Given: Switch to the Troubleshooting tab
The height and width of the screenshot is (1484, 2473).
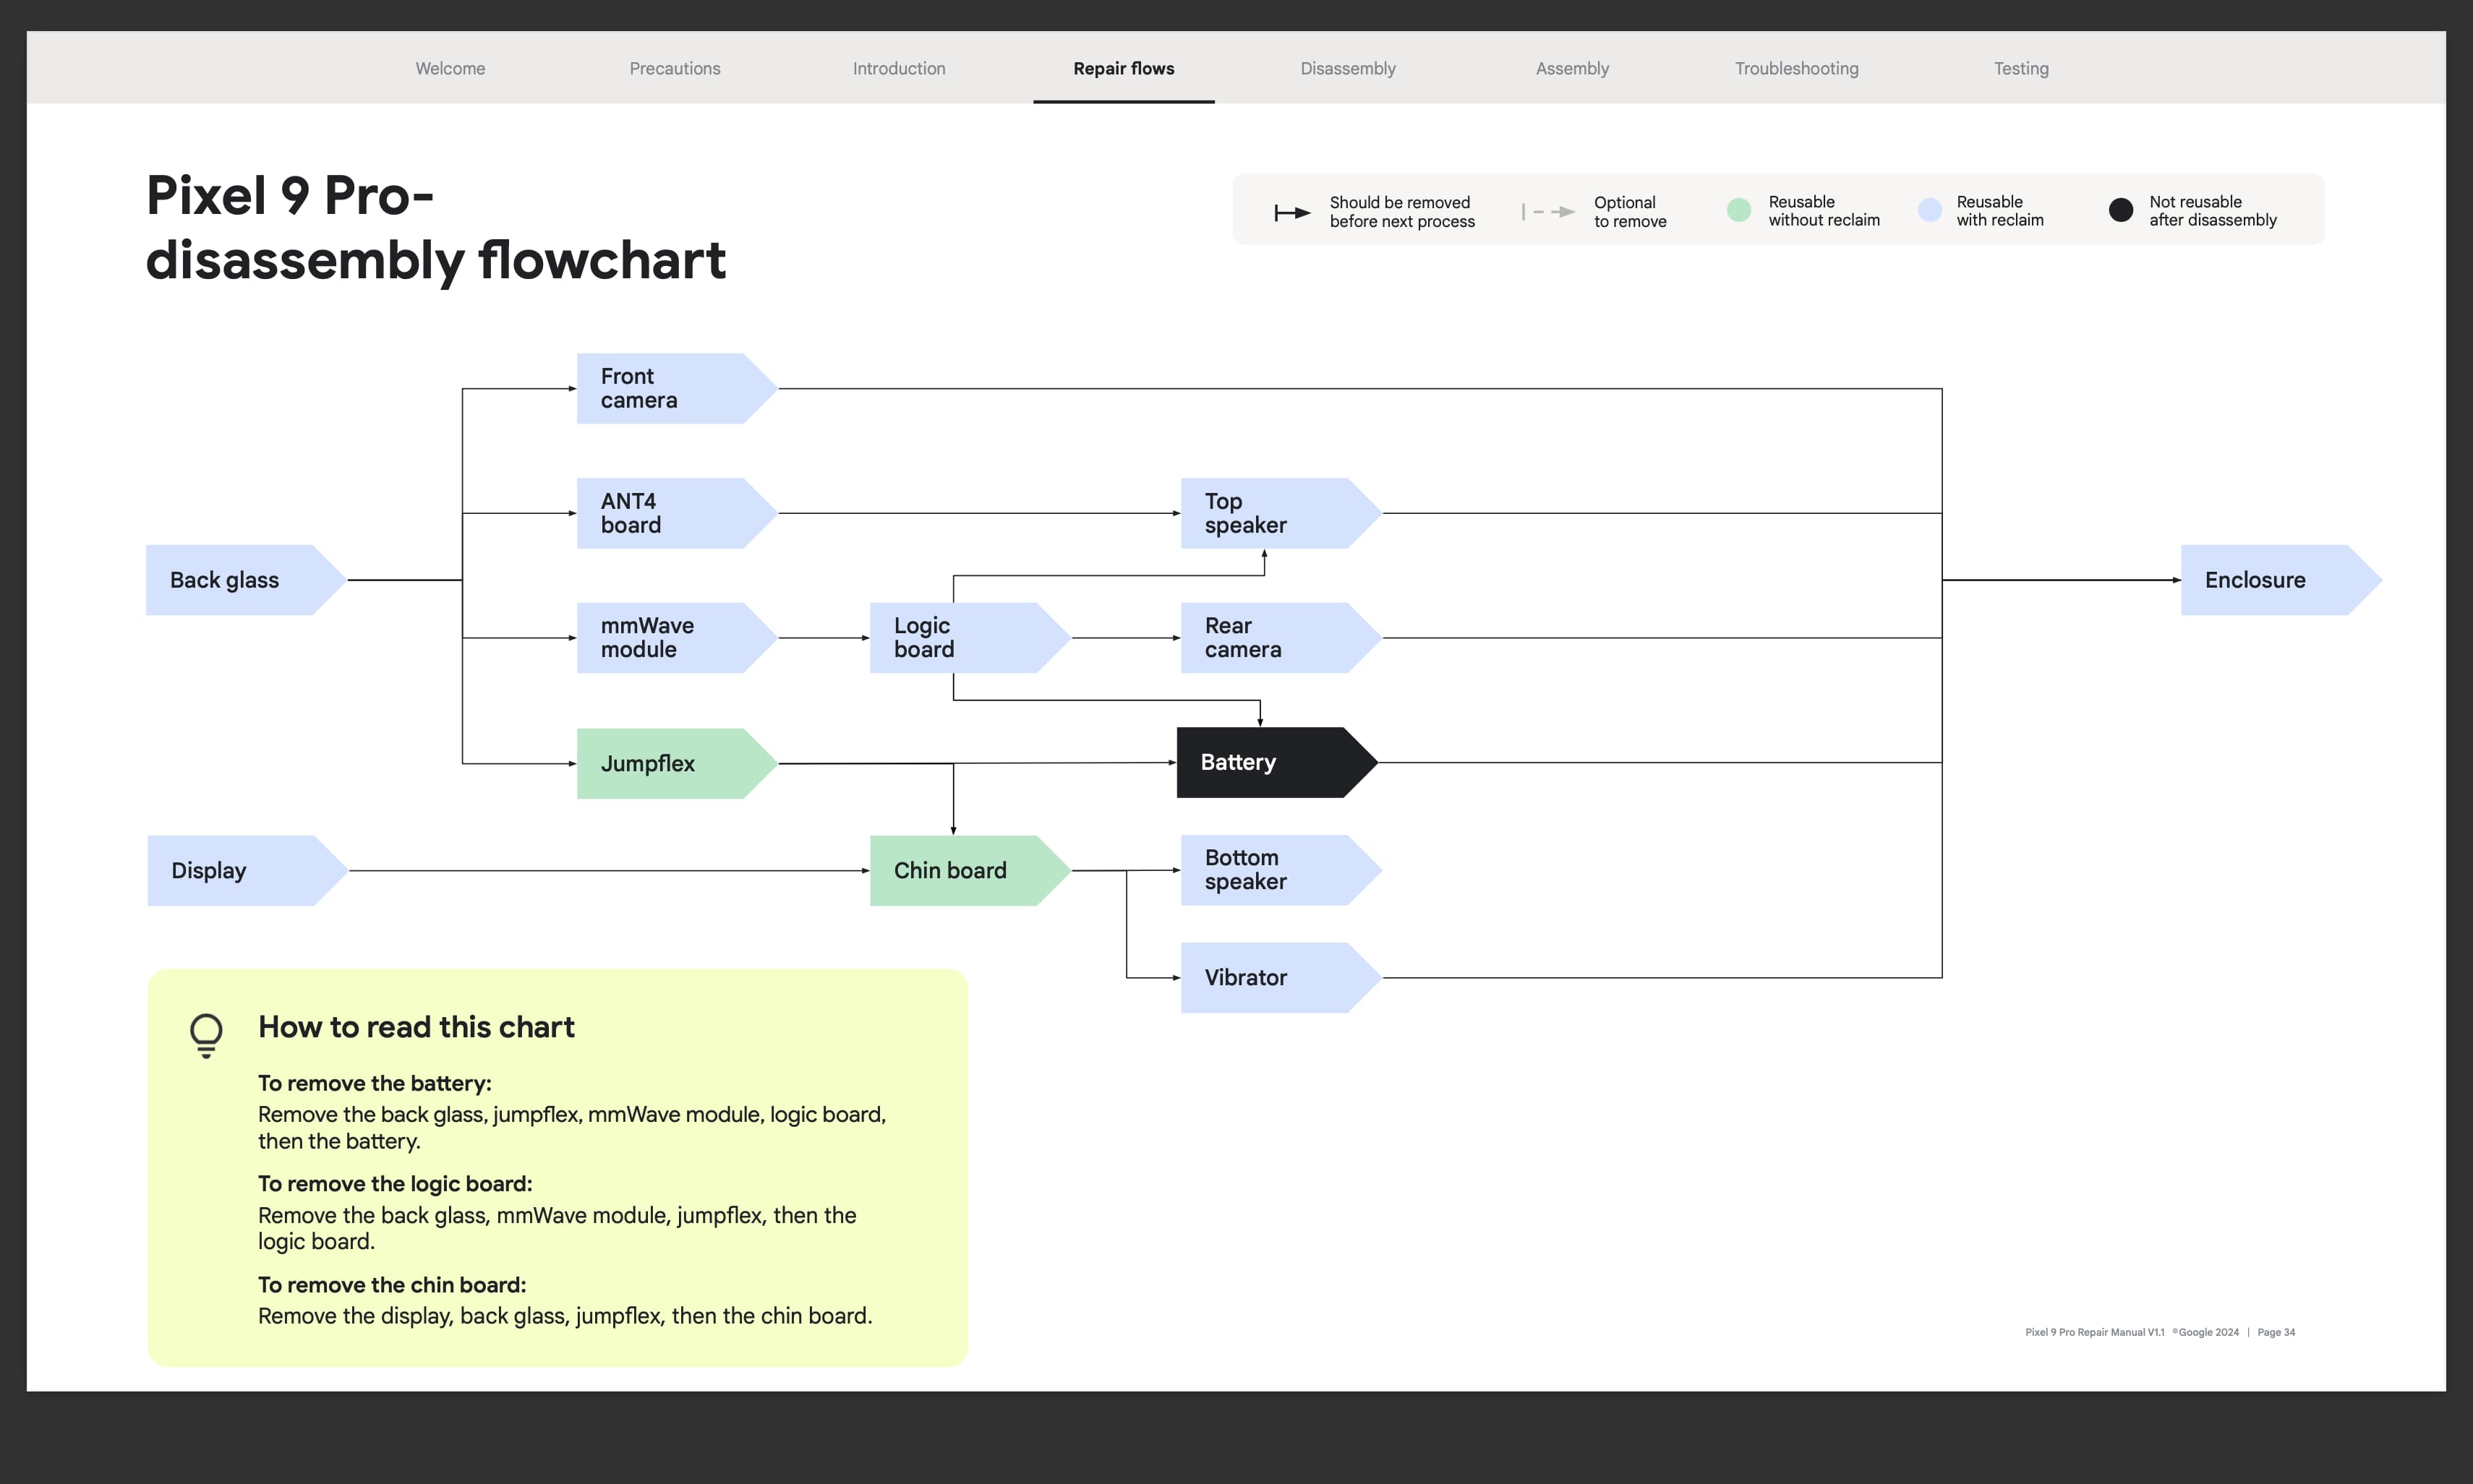Looking at the screenshot, I should [1795, 68].
